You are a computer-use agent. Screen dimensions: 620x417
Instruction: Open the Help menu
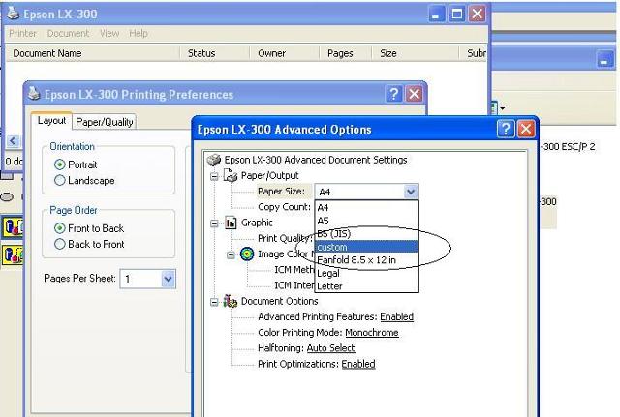tap(139, 33)
